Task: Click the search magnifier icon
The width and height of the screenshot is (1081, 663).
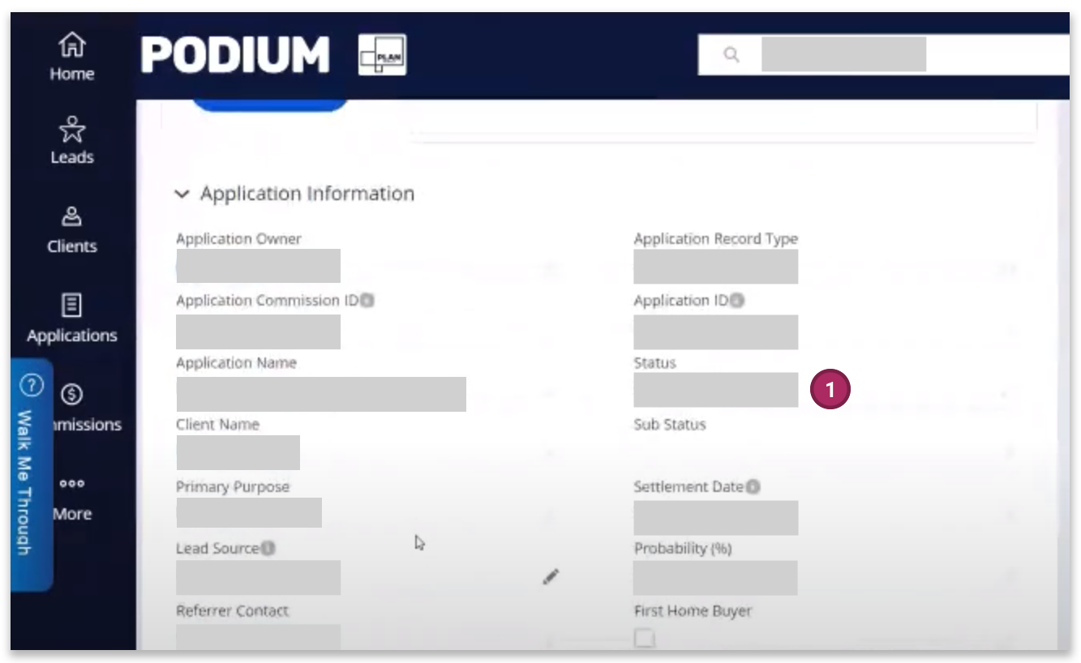Action: coord(731,55)
